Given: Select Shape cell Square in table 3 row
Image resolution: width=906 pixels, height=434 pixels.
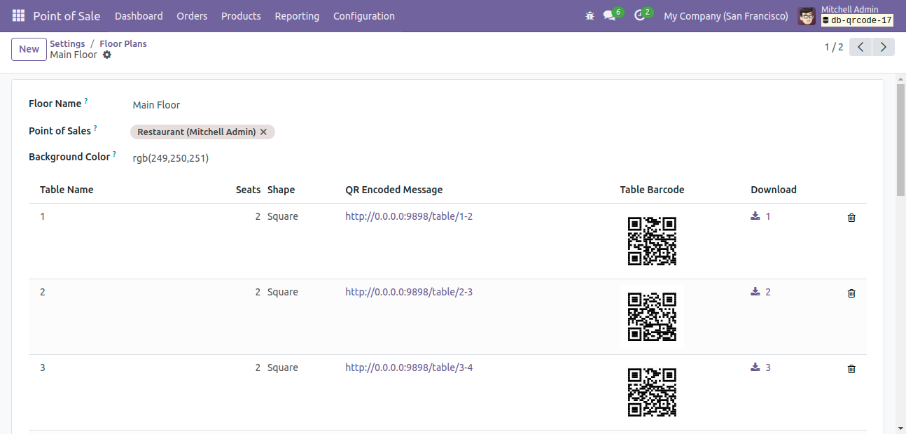Looking at the screenshot, I should (x=283, y=367).
